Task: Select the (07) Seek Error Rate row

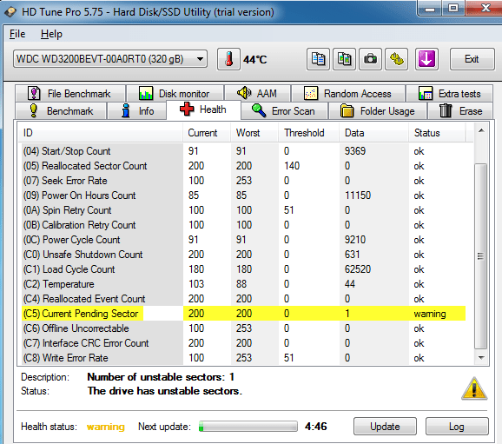Action: point(244,181)
